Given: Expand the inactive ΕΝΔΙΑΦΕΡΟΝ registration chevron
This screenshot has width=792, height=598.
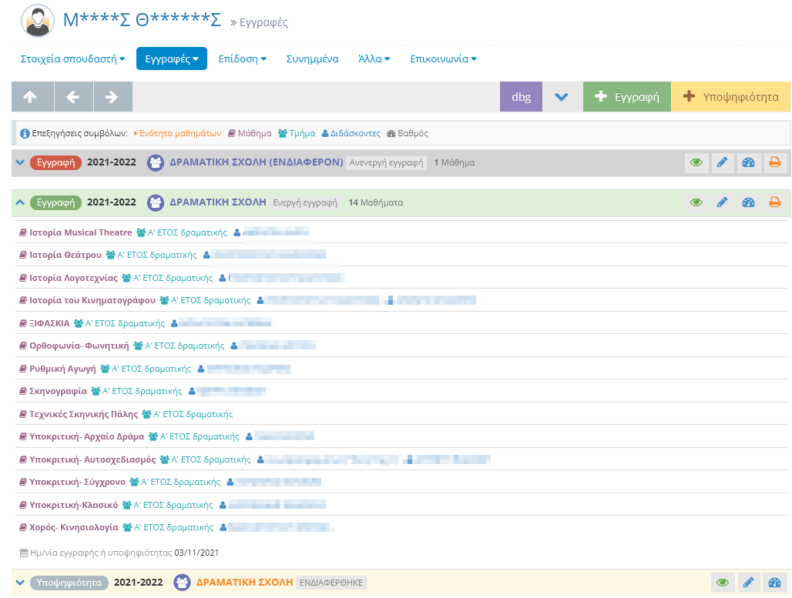Looking at the screenshot, I should coord(20,162).
